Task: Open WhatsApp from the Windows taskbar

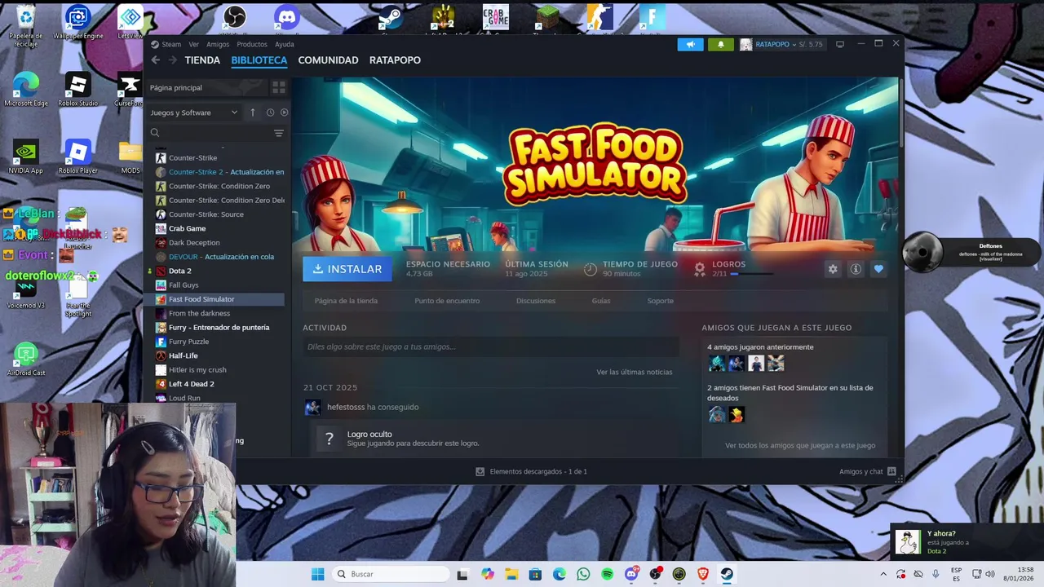Action: 583,574
